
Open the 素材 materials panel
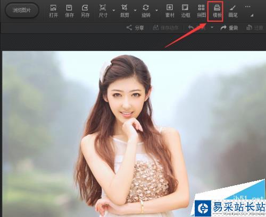pyautogui.click(x=170, y=11)
